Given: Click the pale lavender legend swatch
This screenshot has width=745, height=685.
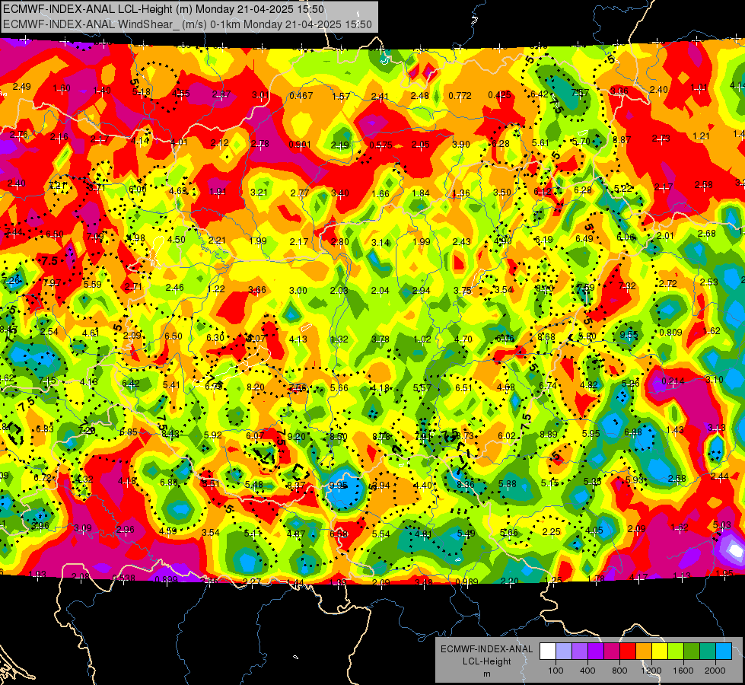Looking at the screenshot, I should tap(564, 652).
